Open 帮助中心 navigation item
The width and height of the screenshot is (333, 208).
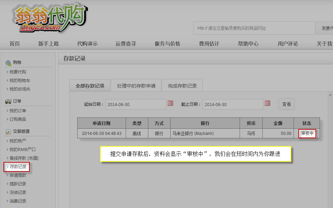(x=248, y=44)
